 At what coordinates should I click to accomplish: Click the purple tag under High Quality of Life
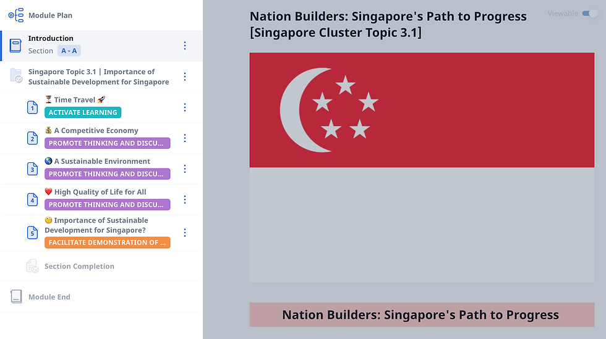[x=108, y=204]
